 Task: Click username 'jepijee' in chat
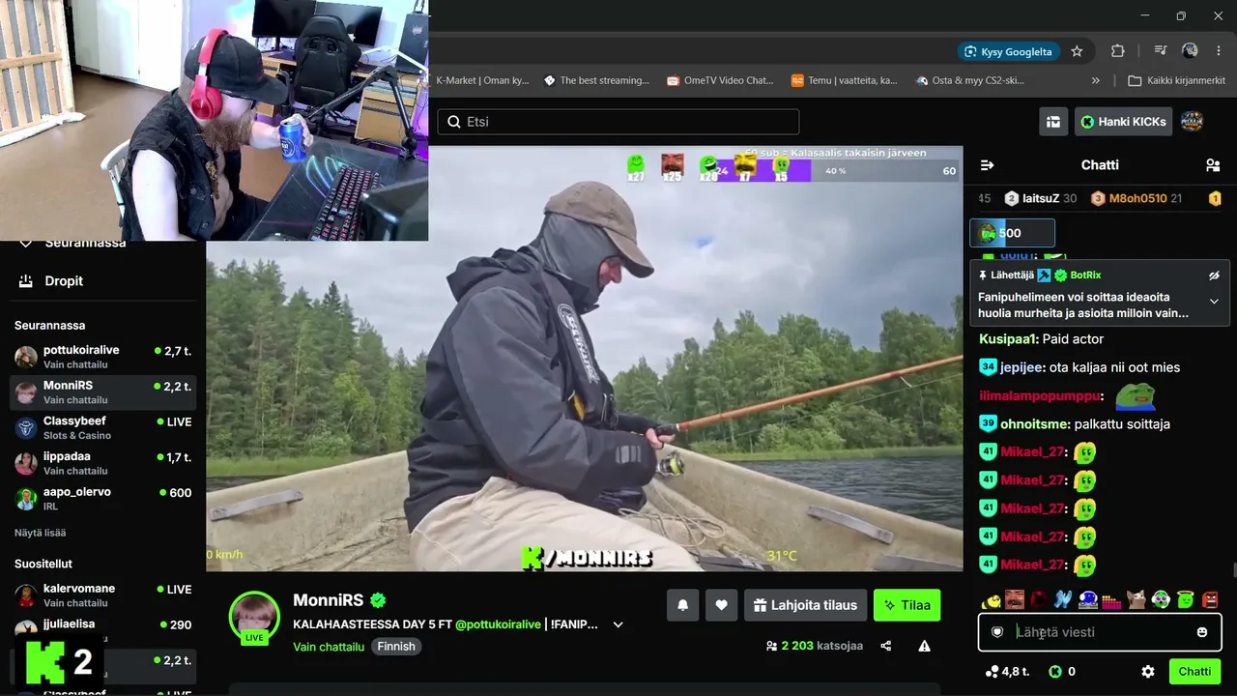pos(1022,367)
